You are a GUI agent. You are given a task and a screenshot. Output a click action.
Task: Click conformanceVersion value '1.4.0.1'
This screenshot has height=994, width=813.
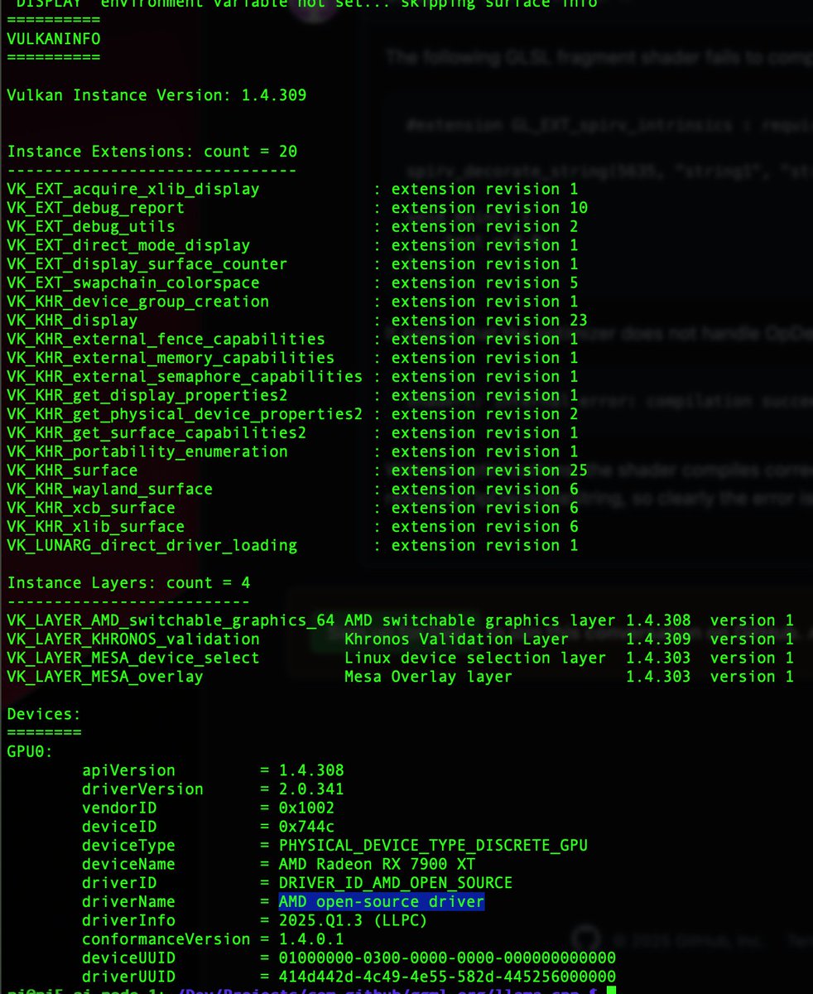tap(311, 939)
